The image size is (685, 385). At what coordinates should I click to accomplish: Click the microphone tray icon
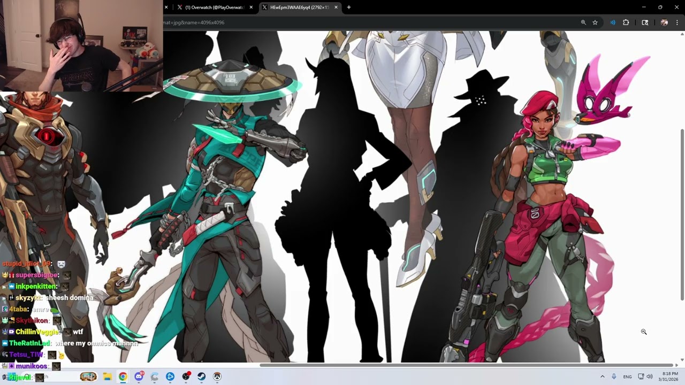[x=614, y=376]
